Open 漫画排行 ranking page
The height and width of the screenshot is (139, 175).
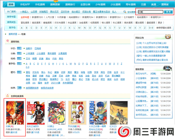70,4
